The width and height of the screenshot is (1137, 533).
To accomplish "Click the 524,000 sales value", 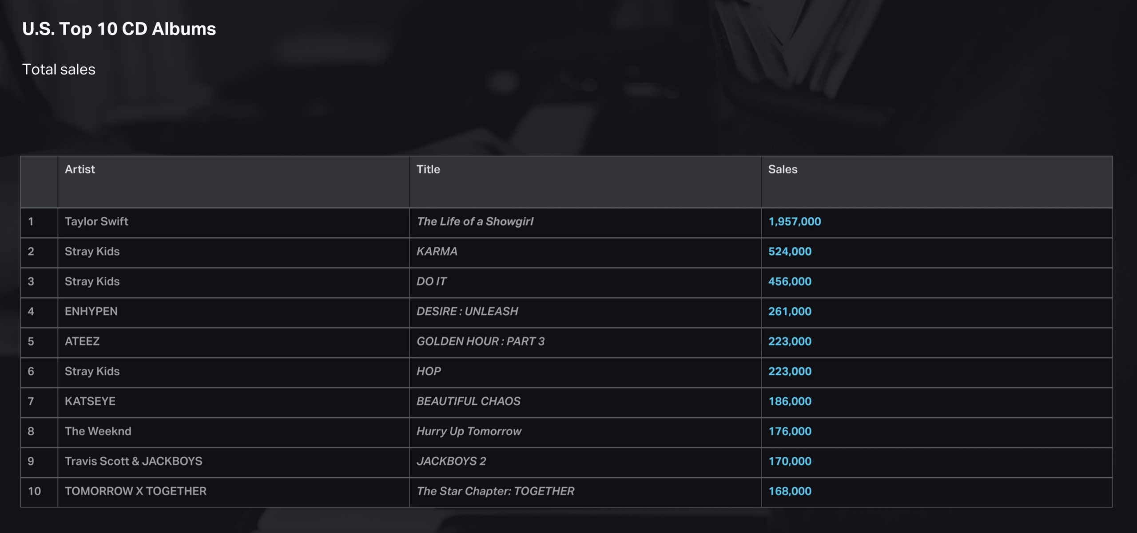I will coord(790,251).
